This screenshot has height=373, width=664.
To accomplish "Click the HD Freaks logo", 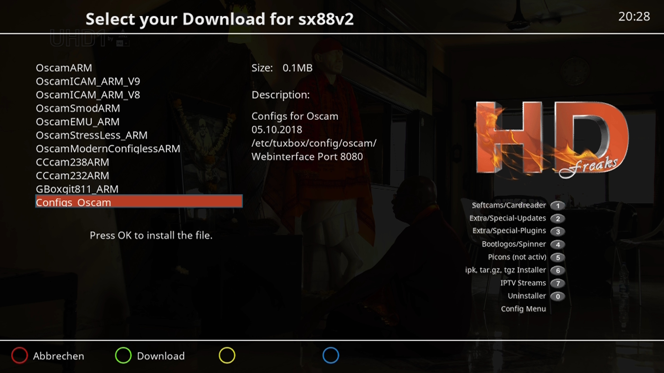I will (552, 140).
